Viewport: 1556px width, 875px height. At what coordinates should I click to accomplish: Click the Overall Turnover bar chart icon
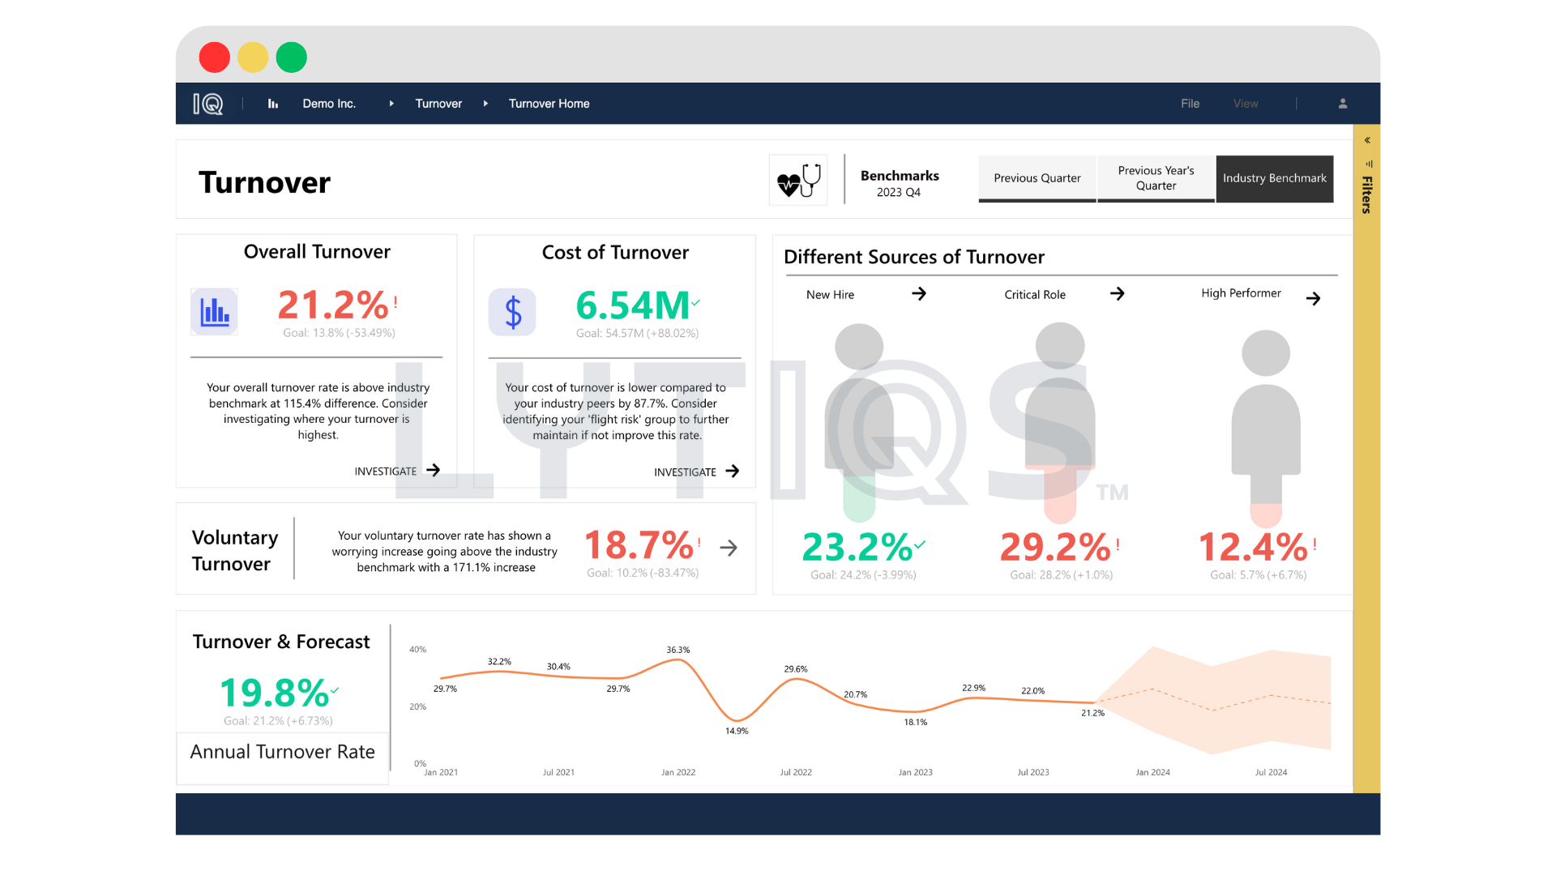tap(214, 312)
